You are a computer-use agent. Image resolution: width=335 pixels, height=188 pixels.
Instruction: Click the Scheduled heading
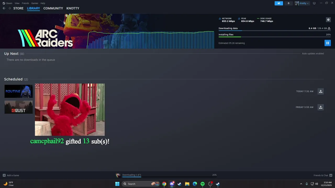click(13, 79)
